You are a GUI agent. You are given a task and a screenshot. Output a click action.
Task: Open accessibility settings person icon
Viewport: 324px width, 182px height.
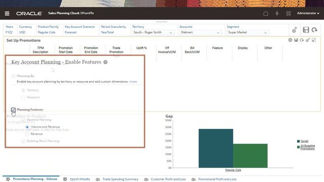coord(277,14)
